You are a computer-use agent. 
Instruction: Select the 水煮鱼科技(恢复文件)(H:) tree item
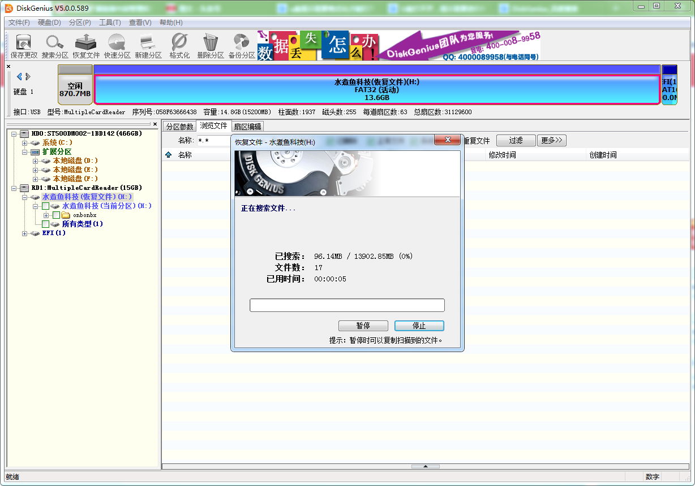tap(87, 197)
